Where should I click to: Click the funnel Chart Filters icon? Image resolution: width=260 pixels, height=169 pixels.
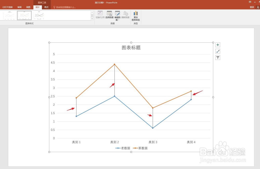(217, 57)
